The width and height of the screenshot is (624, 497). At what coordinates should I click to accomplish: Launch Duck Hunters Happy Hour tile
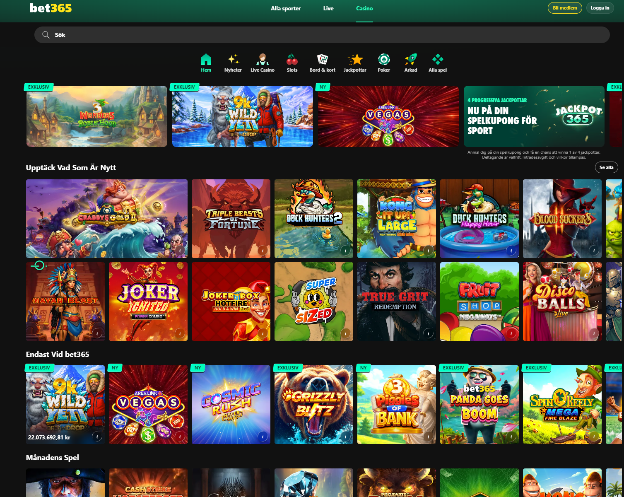[479, 219]
